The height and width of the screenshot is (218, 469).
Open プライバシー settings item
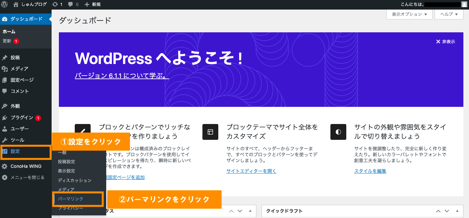[x=70, y=208]
